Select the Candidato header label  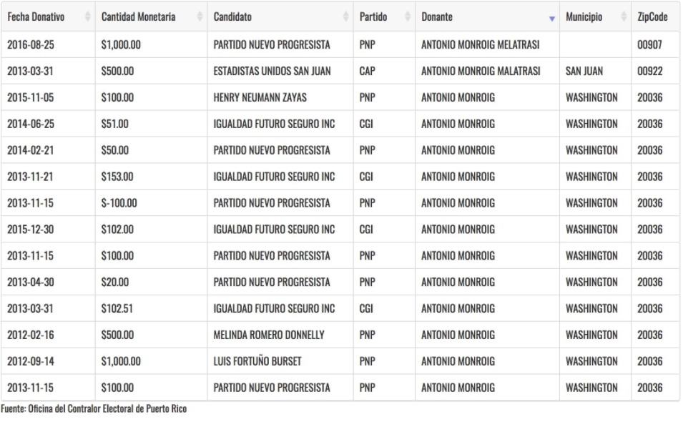click(x=232, y=16)
